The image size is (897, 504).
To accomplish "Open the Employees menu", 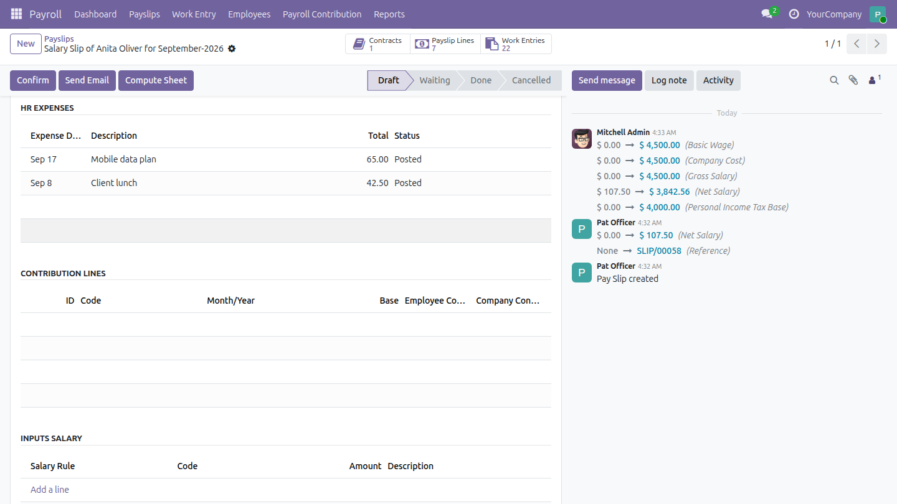I will point(249,14).
